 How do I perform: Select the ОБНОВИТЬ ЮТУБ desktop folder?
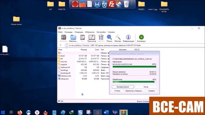[x=164, y=7]
